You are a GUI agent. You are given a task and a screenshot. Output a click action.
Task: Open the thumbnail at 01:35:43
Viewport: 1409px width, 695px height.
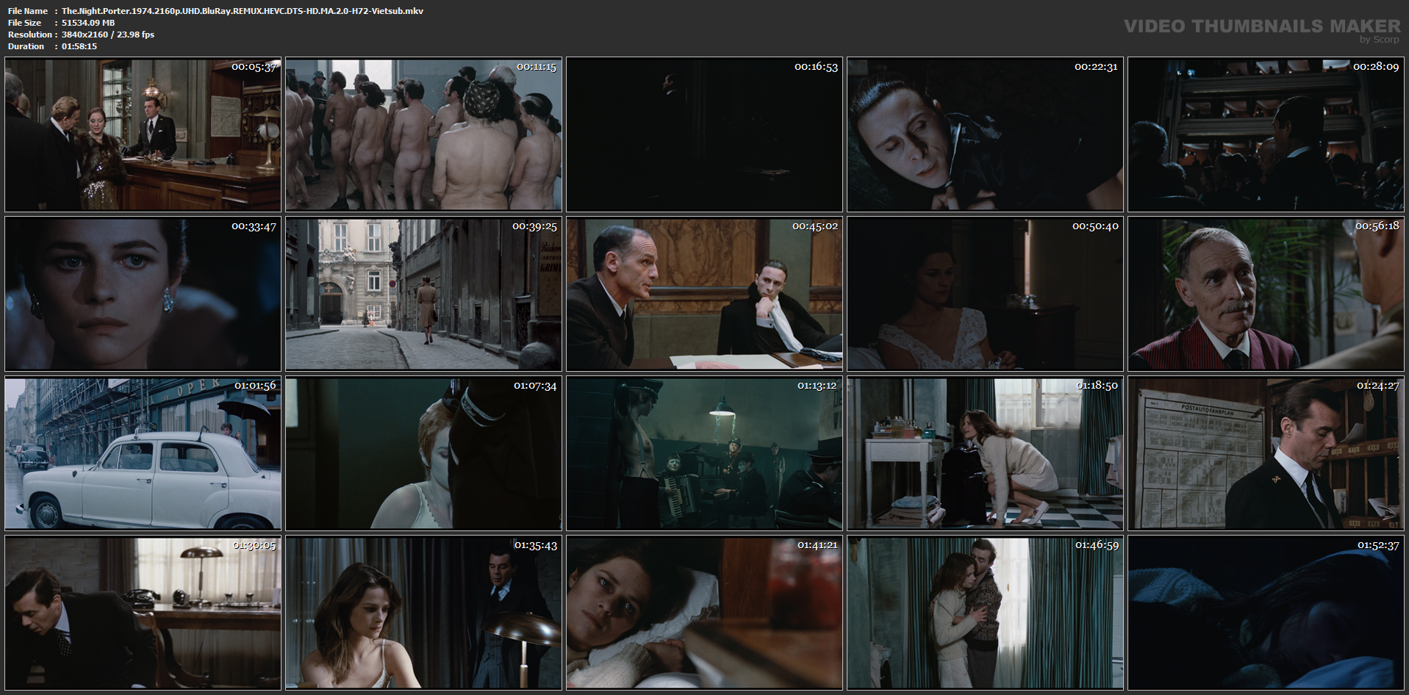424,613
